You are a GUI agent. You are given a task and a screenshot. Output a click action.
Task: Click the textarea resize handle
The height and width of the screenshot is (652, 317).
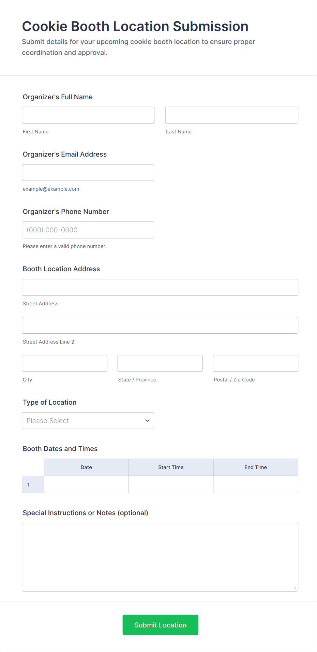click(295, 588)
